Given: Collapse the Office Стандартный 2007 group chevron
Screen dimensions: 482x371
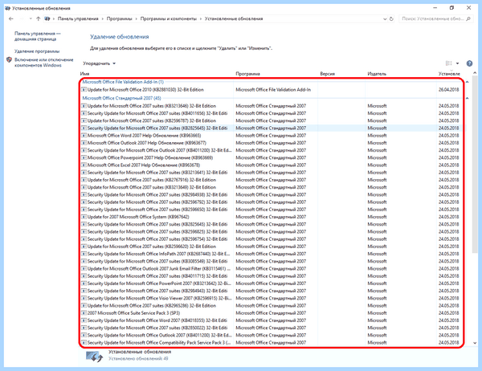Looking at the screenshot, I should [x=468, y=98].
